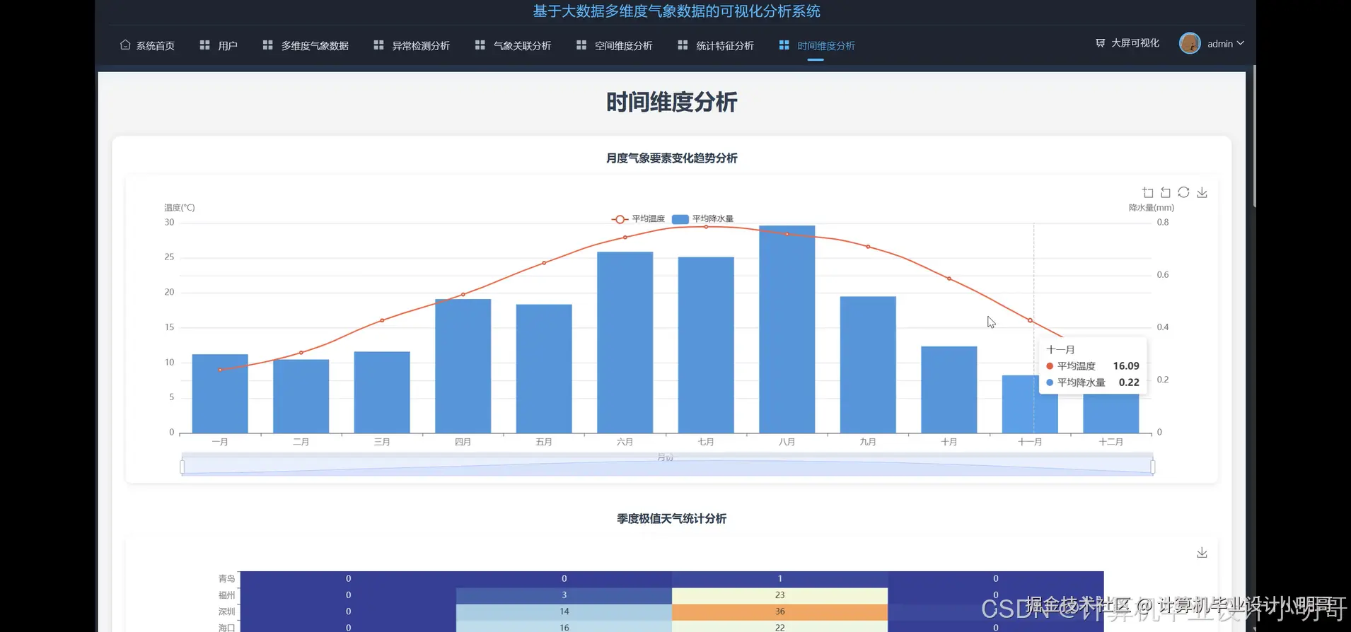Click the admin user avatar
The height and width of the screenshot is (632, 1351).
click(1190, 43)
